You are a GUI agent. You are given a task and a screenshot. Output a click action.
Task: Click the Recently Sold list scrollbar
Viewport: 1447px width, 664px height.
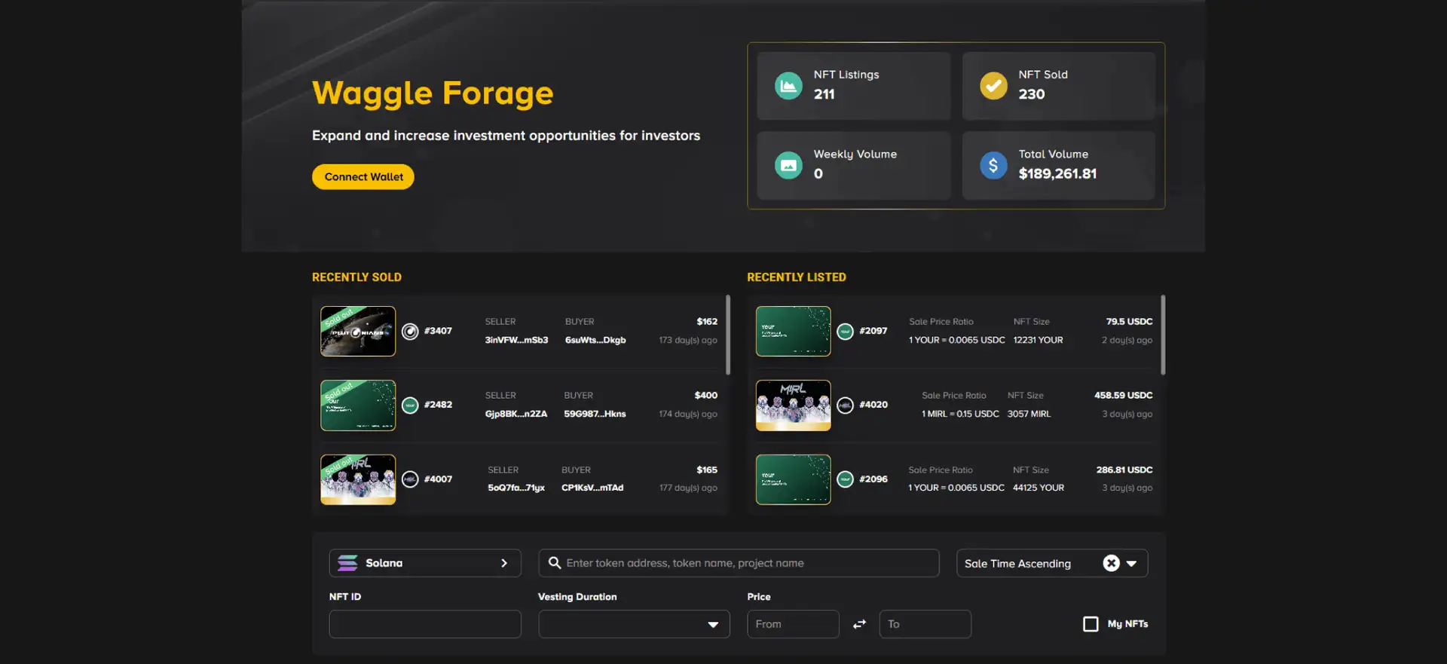click(728, 335)
